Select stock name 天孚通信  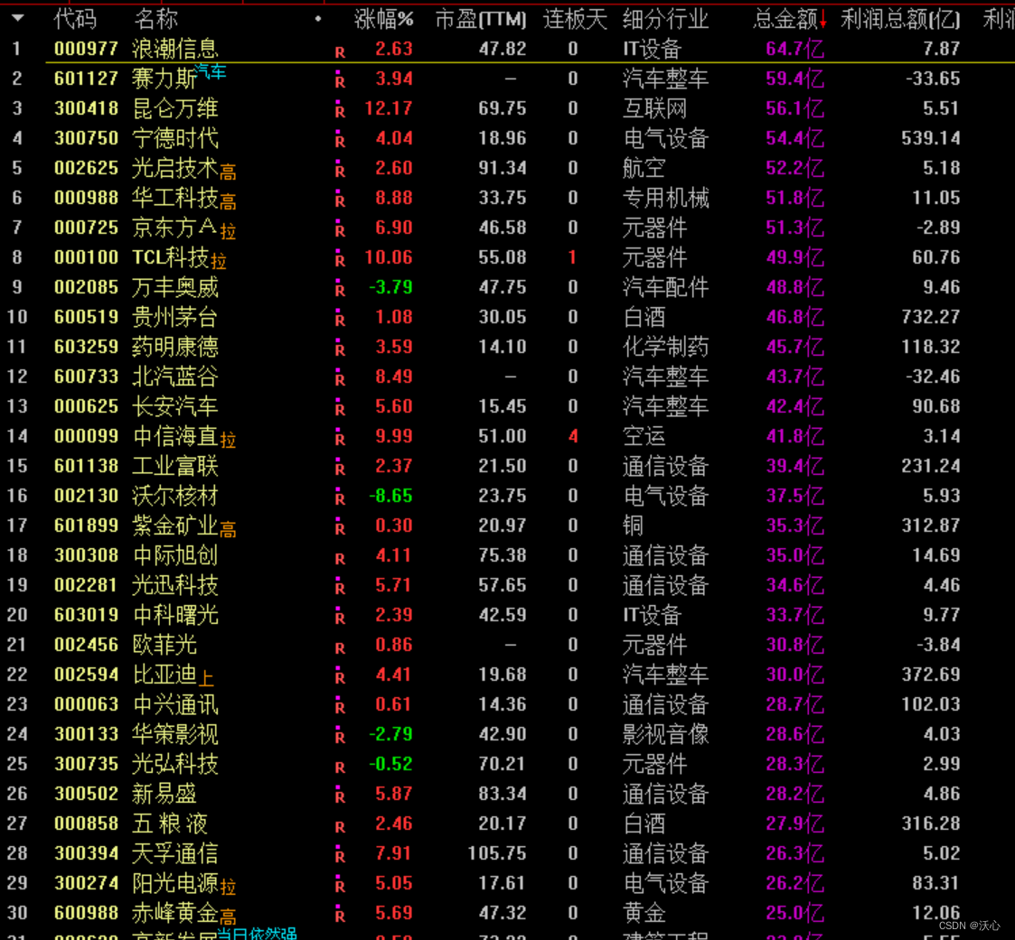(x=174, y=852)
